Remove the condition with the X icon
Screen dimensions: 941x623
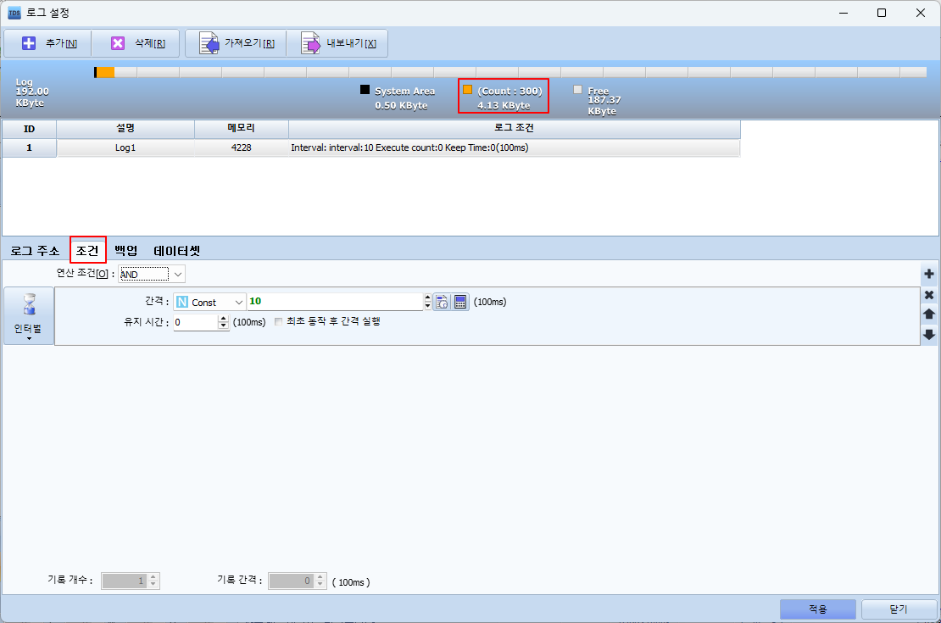929,295
